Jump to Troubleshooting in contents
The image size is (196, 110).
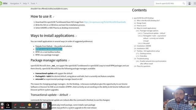tap(143, 59)
